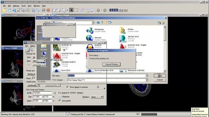Expand the Save as type dropdown
The width and height of the screenshot is (209, 117).
[147, 80]
